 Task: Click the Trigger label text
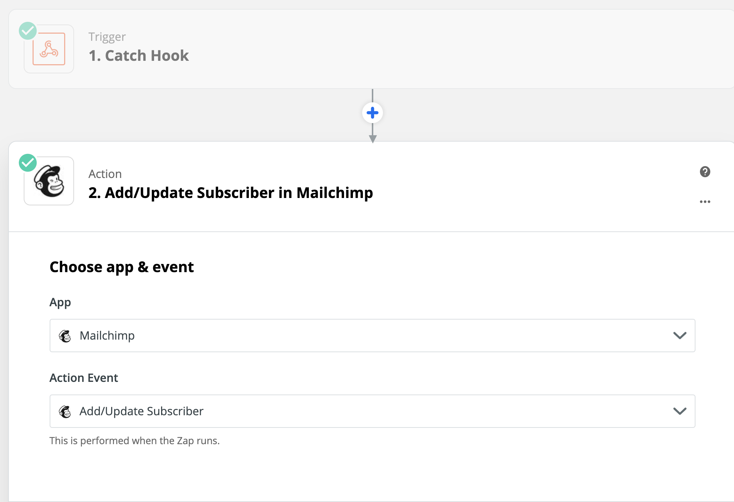click(x=107, y=37)
